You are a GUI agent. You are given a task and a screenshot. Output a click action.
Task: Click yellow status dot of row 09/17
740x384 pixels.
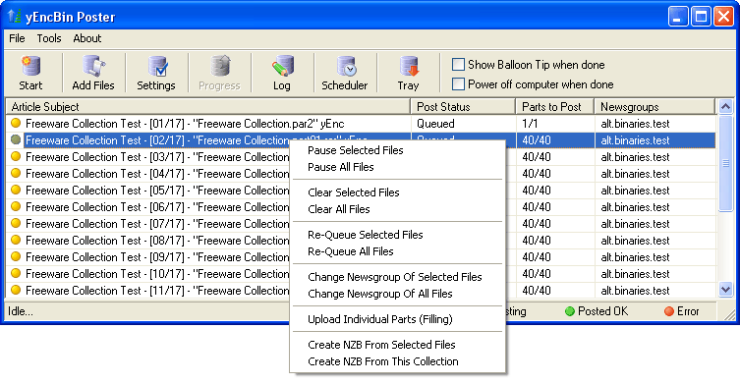coord(16,256)
